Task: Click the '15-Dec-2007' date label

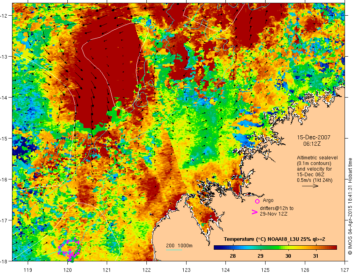Action: coord(314,137)
